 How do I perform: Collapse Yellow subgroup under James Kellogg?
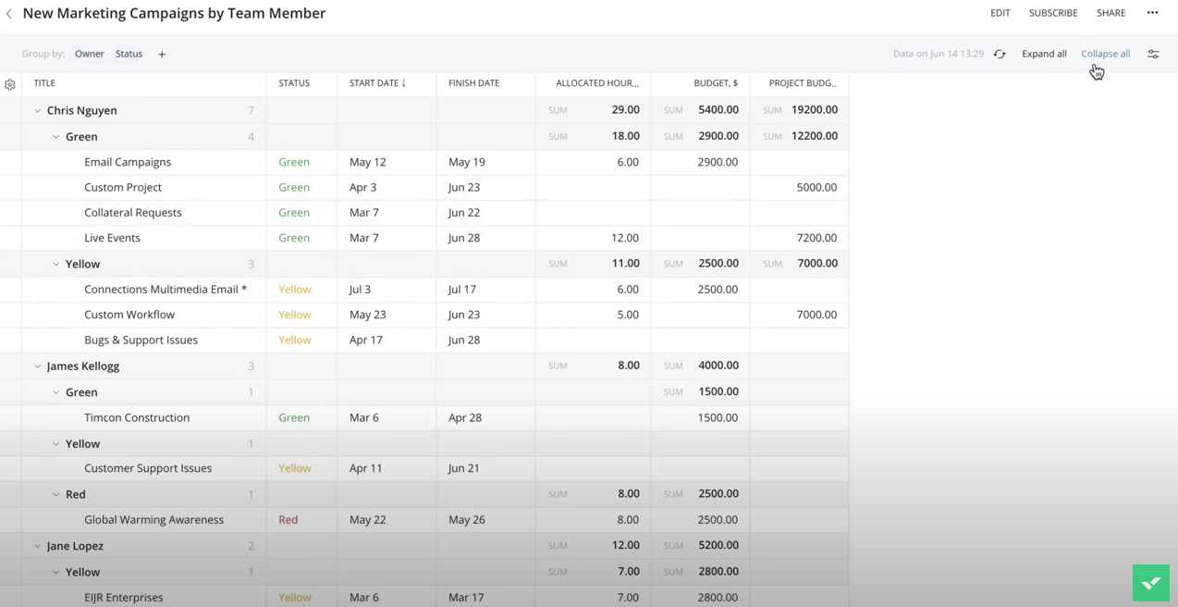56,444
